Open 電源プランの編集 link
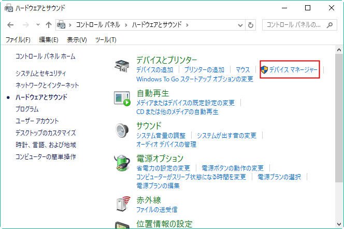 pos(158,186)
